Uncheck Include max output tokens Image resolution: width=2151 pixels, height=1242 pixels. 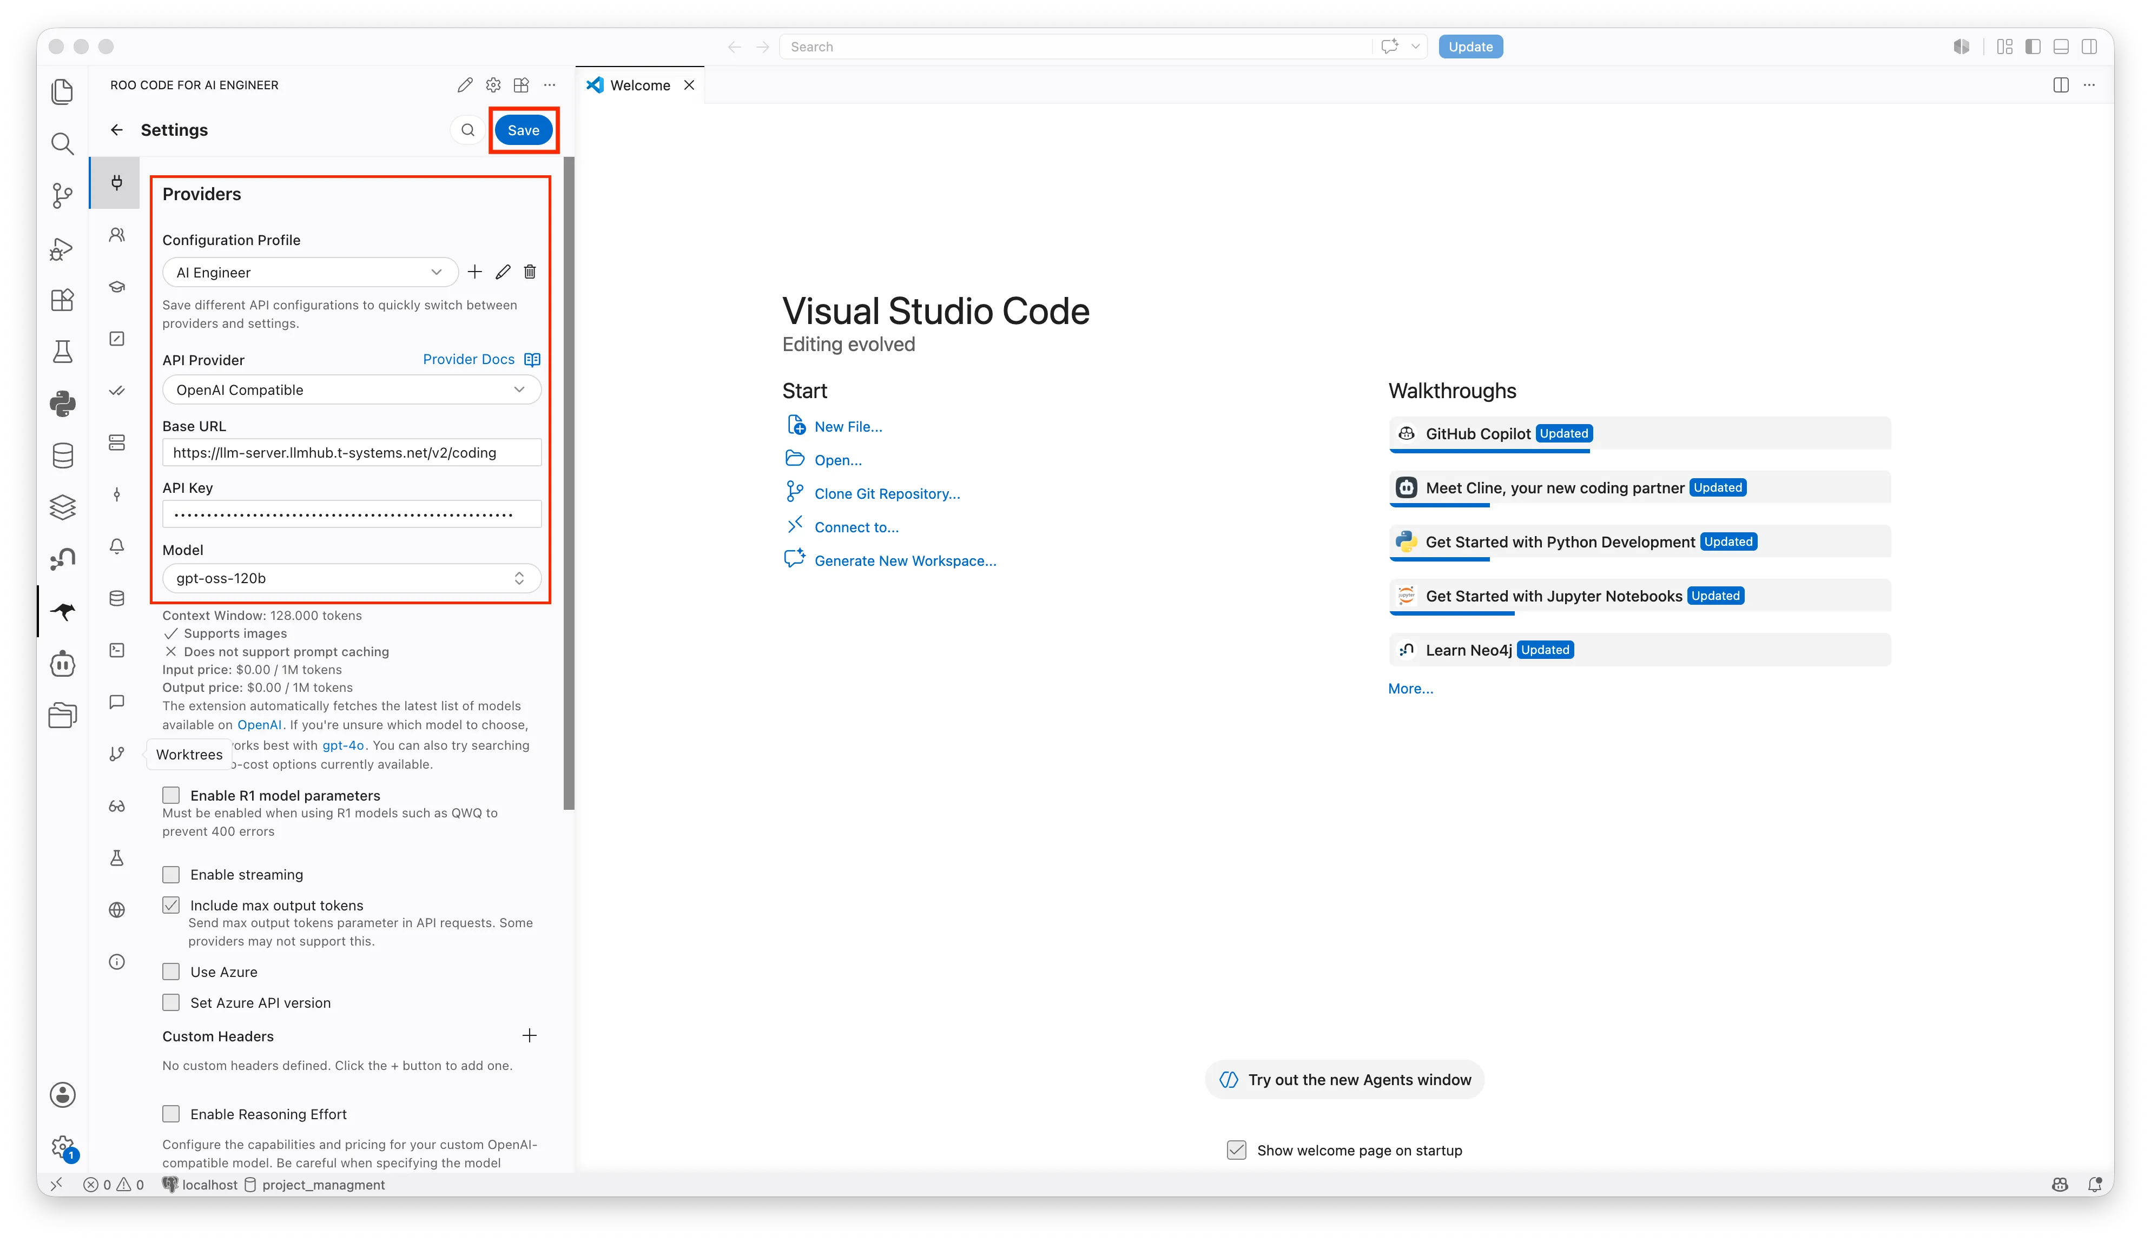(171, 905)
